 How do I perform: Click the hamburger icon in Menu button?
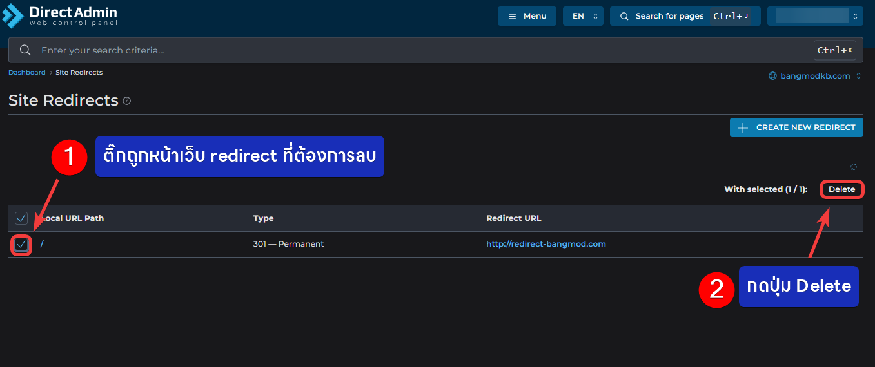pos(513,16)
